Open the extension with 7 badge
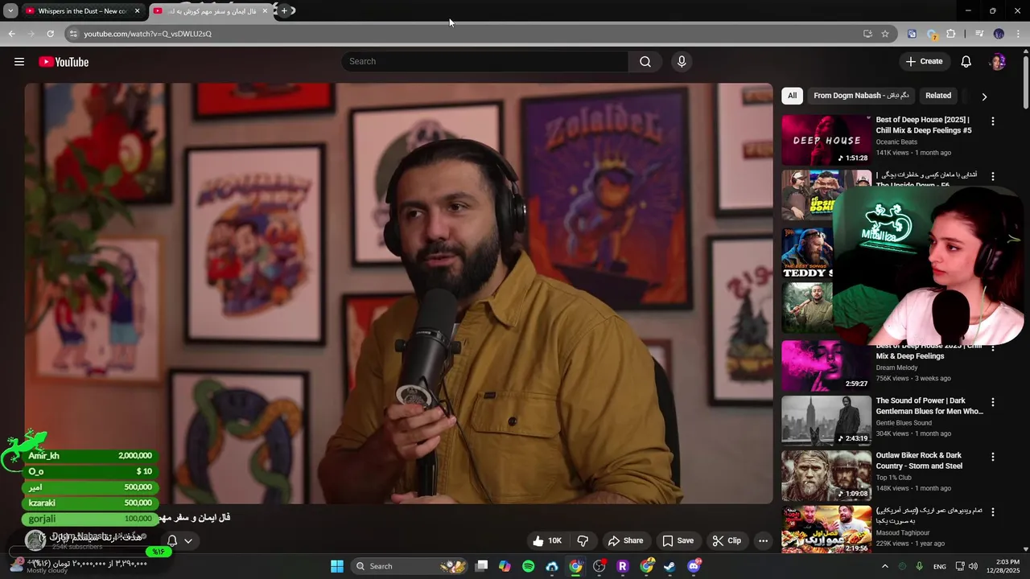The width and height of the screenshot is (1030, 579). [x=932, y=34]
